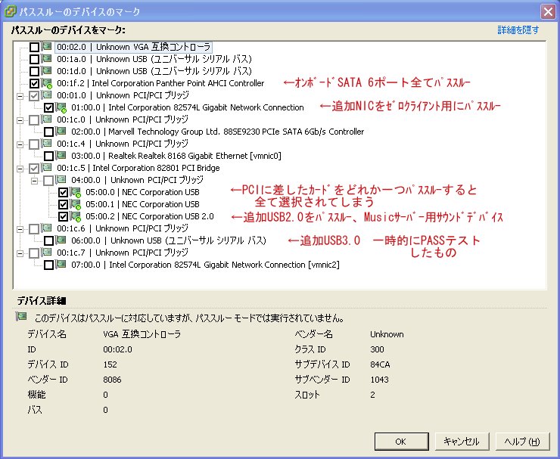Click device icon for Realtek 8168 Gigabit Ethernet
This screenshot has height=459, width=560.
tap(62, 156)
